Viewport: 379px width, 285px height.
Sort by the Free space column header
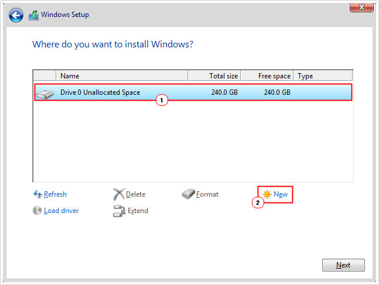[267, 76]
